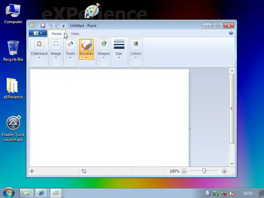Open the Shapes group icon

(x=104, y=44)
